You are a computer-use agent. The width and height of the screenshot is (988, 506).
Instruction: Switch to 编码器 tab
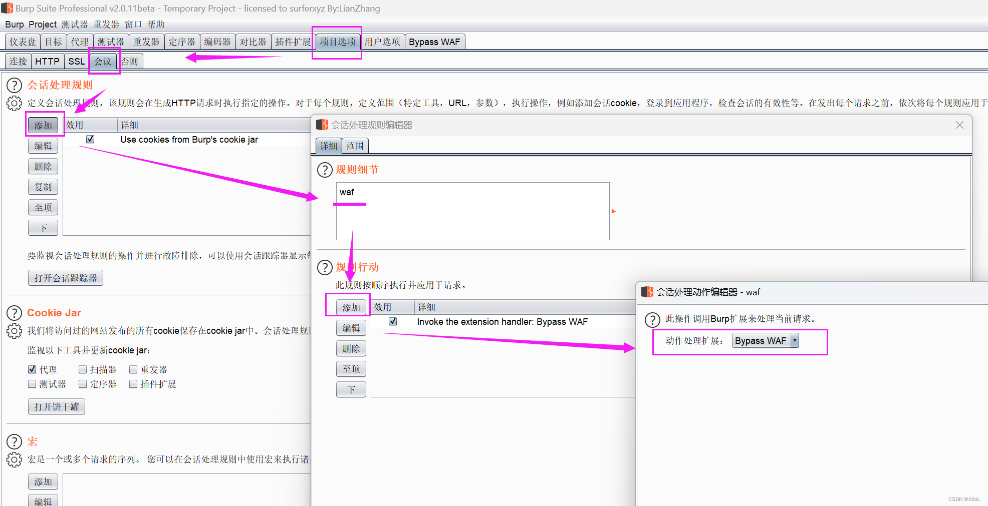point(217,42)
